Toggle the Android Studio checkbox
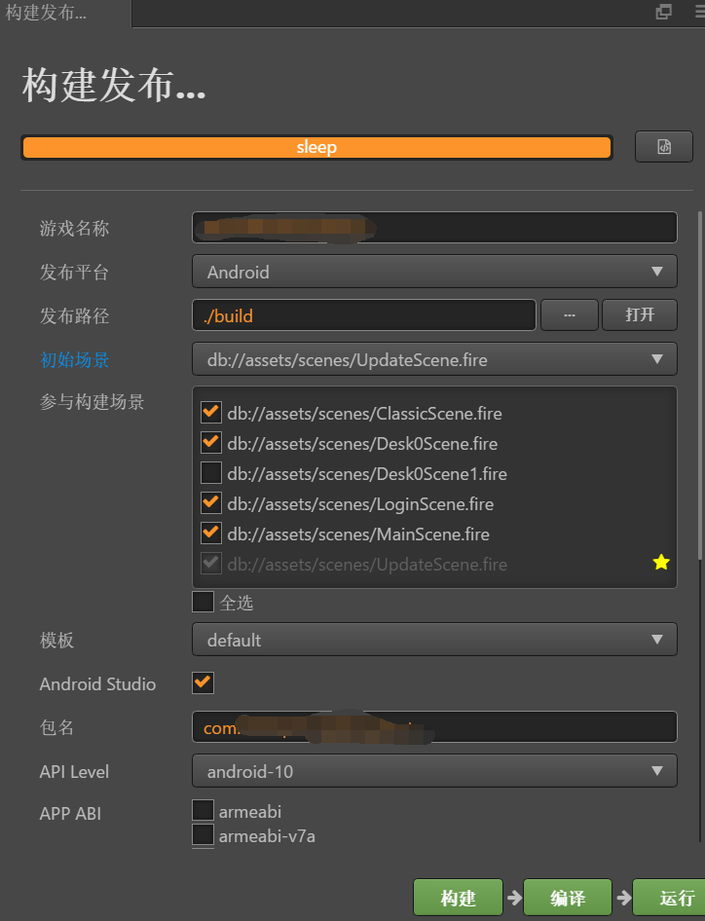705x921 pixels. [x=203, y=683]
